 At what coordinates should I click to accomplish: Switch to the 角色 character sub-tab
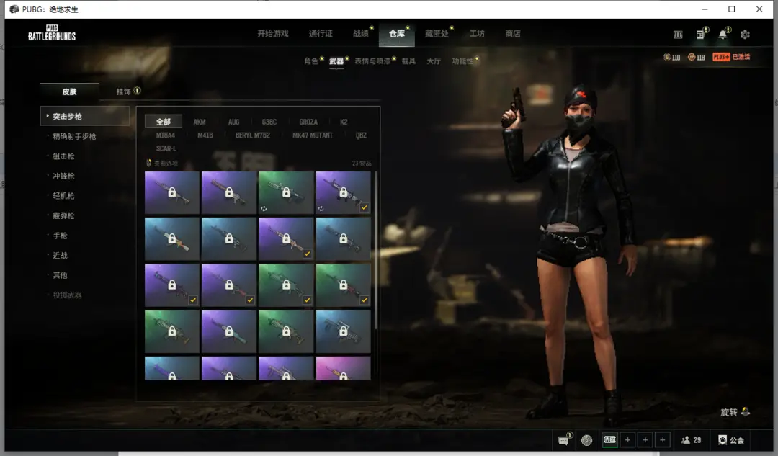pos(311,61)
